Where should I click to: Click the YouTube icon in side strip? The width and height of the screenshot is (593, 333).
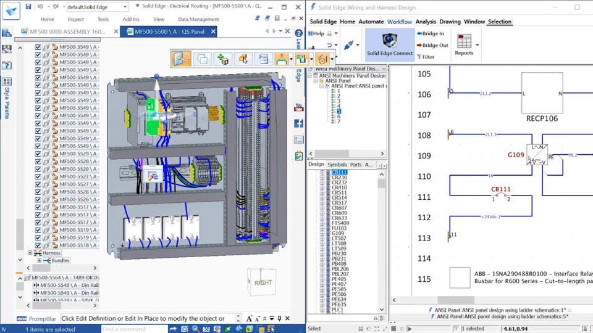click(299, 107)
